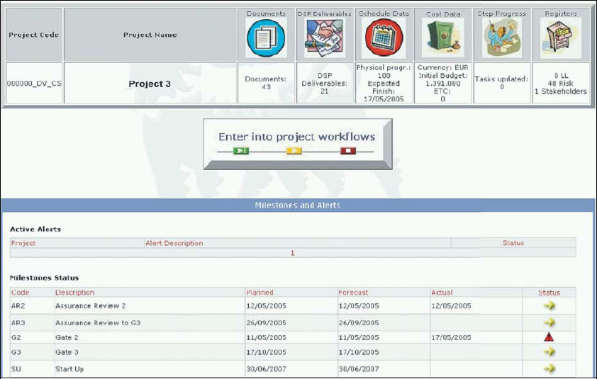
Task: Click the planned date 26/09/2005 for AR3
Action: (x=266, y=323)
